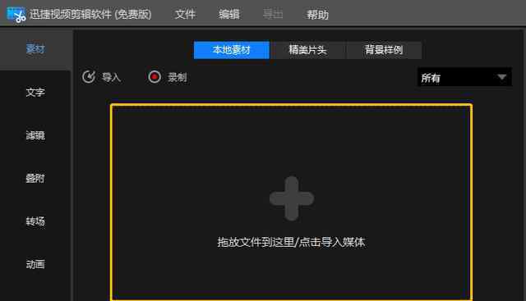Click the scissors app logo icon
Image resolution: width=526 pixels, height=301 pixels.
pyautogui.click(x=16, y=15)
